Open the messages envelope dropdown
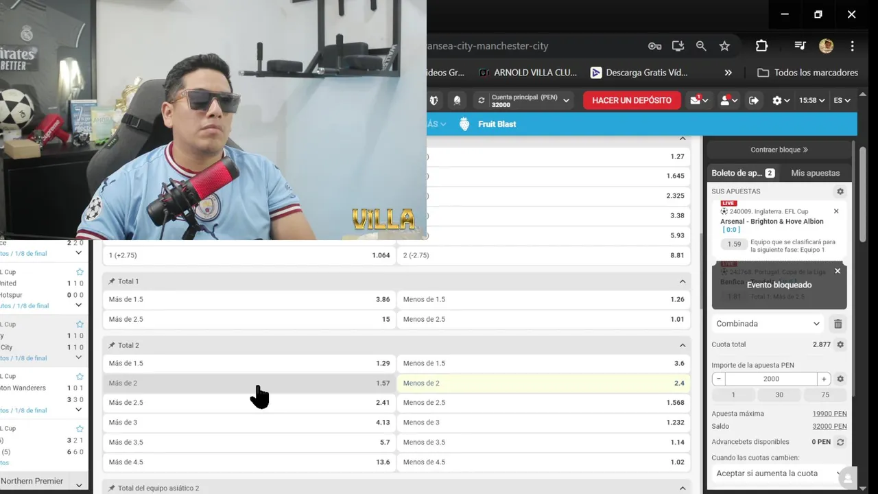Viewport: 878px width, 494px height. [699, 100]
